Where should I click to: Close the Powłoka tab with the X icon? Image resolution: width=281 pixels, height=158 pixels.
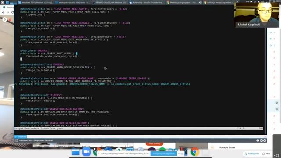(265, 137)
